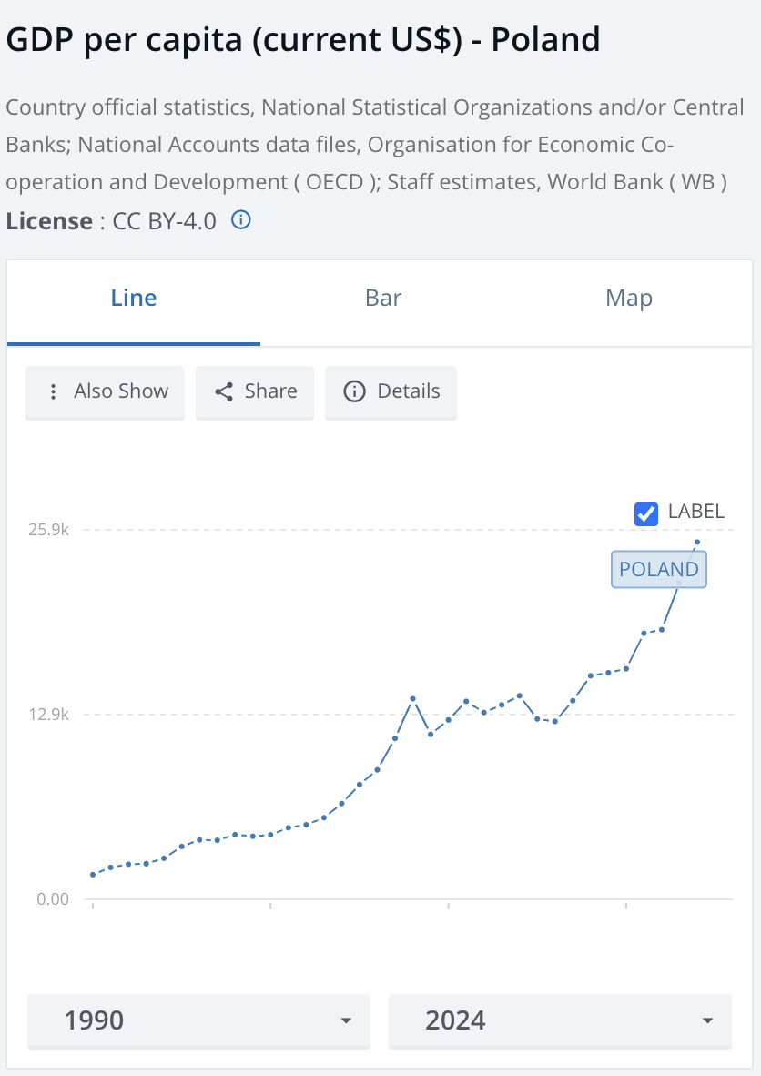This screenshot has width=761, height=1076.
Task: Select the Line tab
Action: 134,299
